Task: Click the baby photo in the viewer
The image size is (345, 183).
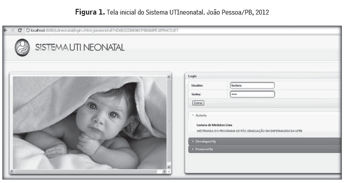Action: [x=90, y=123]
